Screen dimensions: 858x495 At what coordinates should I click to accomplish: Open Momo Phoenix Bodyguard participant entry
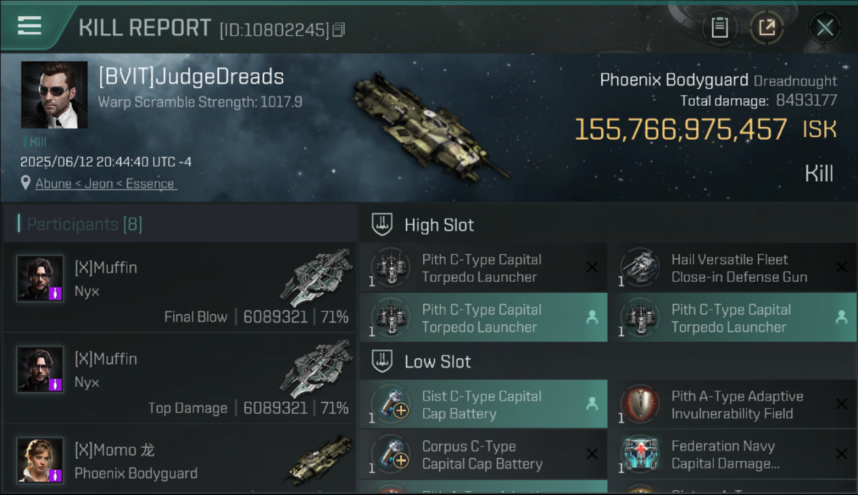coord(180,459)
